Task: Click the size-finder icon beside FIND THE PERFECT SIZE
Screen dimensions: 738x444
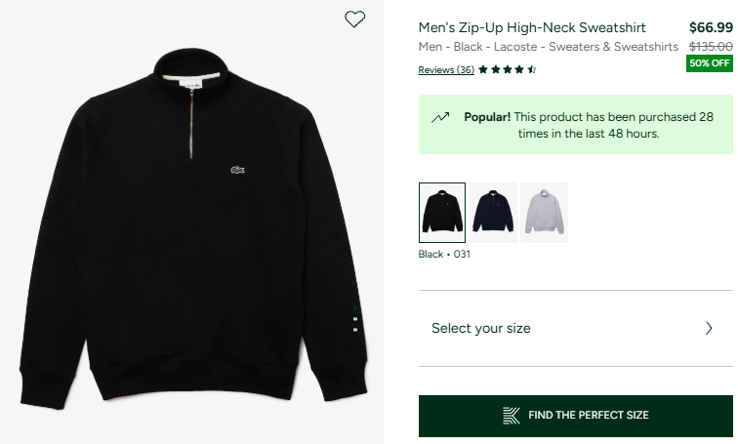Action: pos(512,415)
